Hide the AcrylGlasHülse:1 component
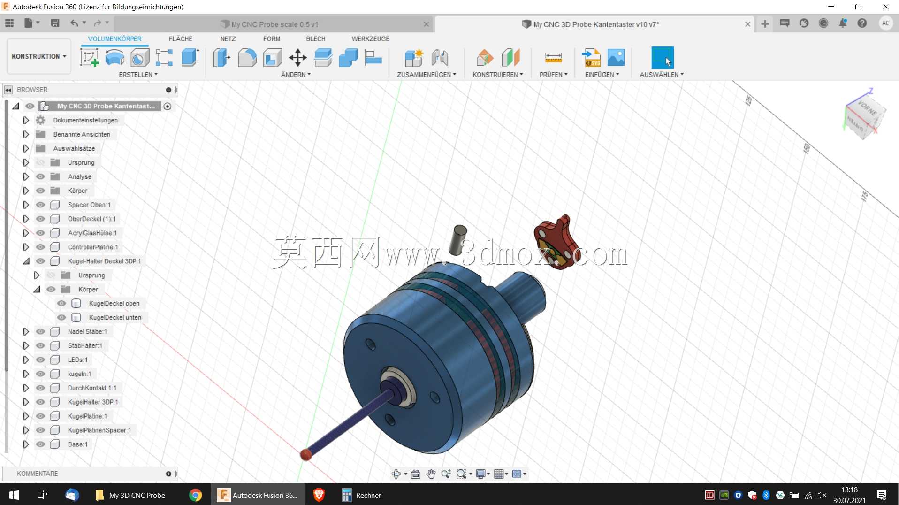This screenshot has height=505, width=899. pyautogui.click(x=41, y=233)
